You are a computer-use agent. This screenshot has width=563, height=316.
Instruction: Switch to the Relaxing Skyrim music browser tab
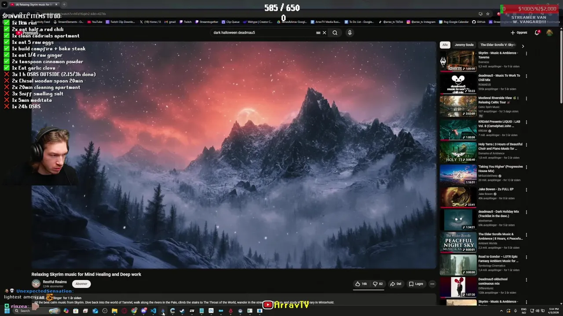point(33,4)
